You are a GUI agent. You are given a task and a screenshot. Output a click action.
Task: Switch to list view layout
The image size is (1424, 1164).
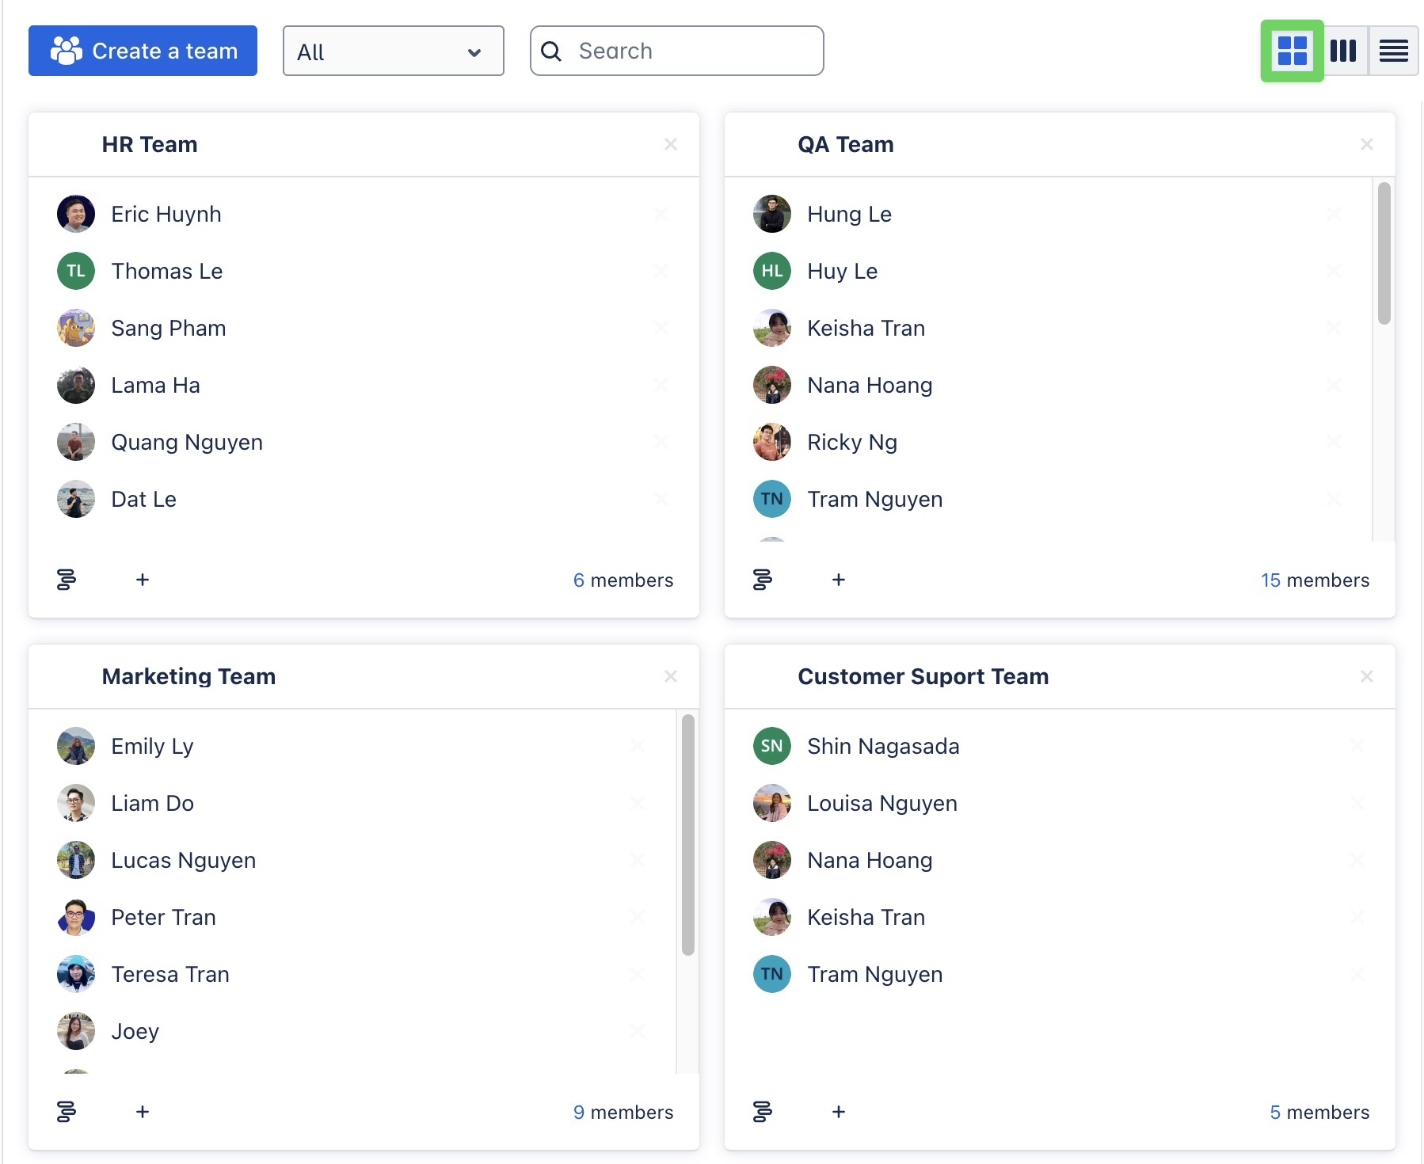point(1393,51)
